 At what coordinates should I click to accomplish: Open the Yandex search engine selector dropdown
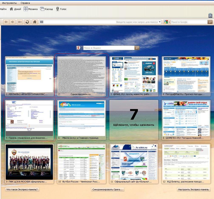tap(80, 48)
